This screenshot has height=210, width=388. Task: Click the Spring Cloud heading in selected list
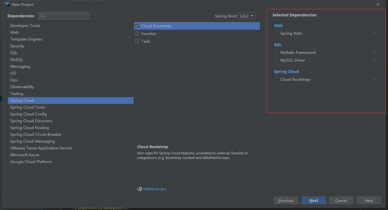[x=286, y=72]
